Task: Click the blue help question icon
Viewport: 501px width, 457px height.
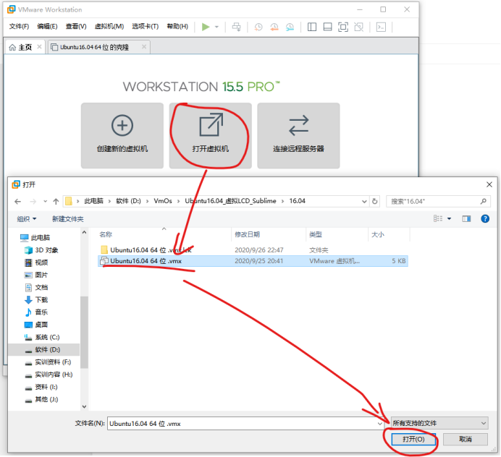Action: click(x=485, y=218)
